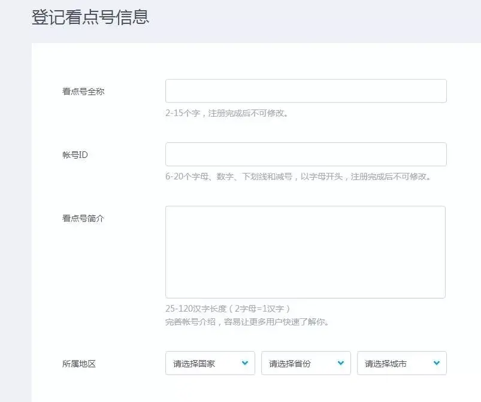Click the hint starting 6-20个字母、数字
Screen dimensions: 481x402
point(298,176)
